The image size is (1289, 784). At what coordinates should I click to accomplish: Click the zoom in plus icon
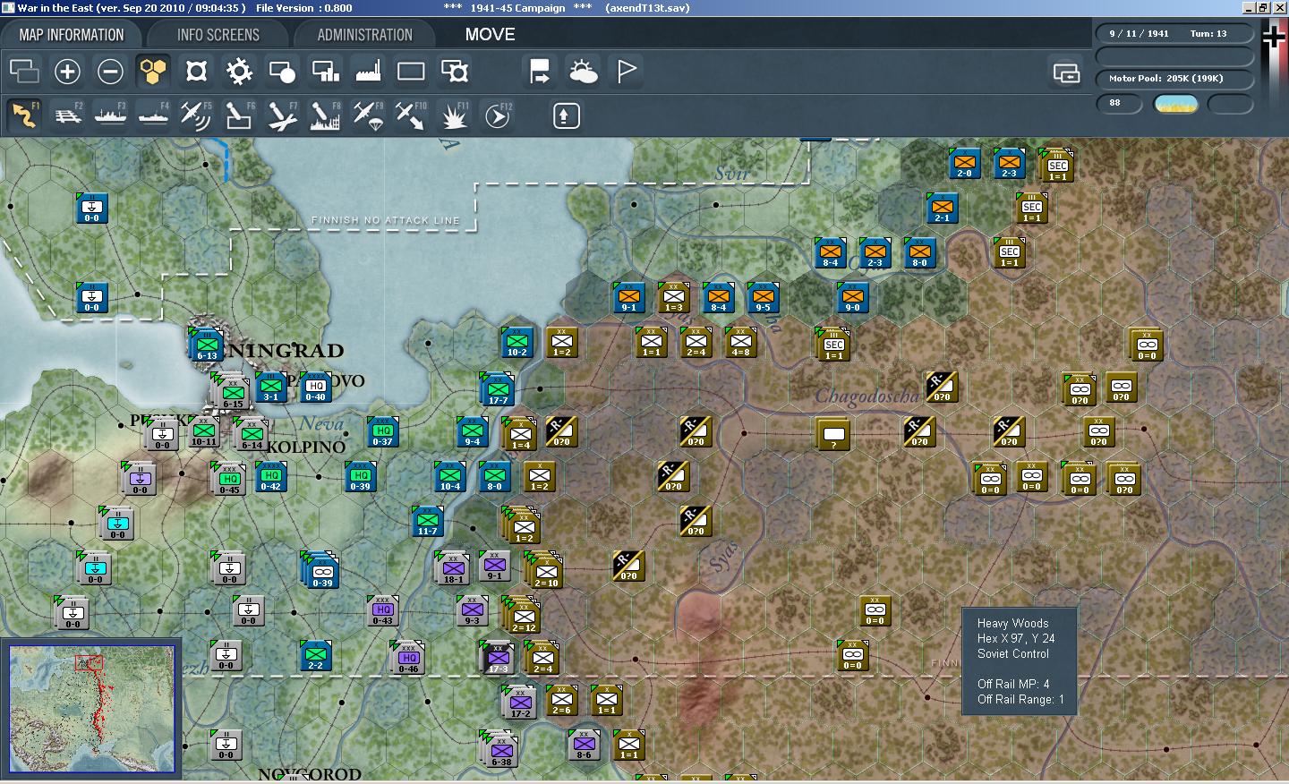click(x=67, y=72)
